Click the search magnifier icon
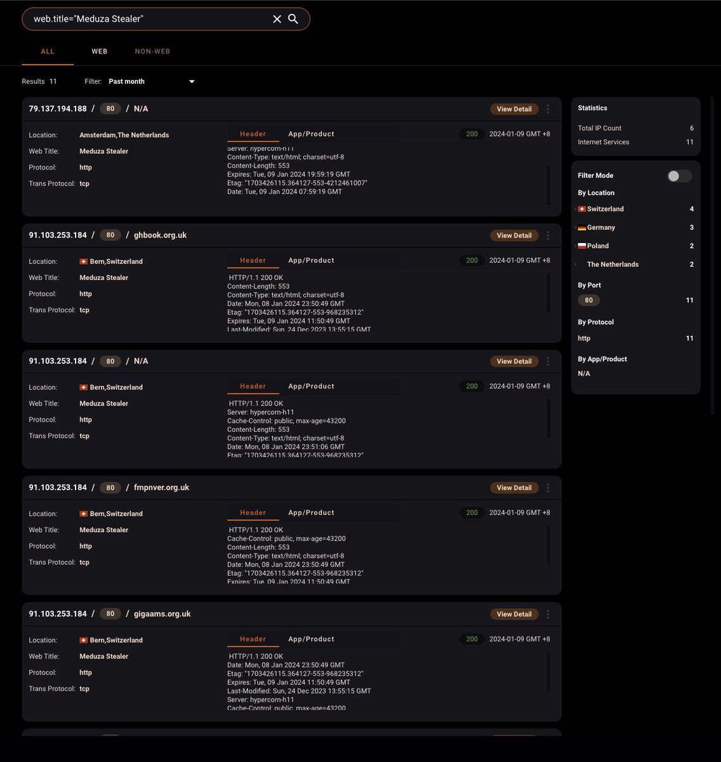Screen dimensions: 721x762 coord(293,19)
